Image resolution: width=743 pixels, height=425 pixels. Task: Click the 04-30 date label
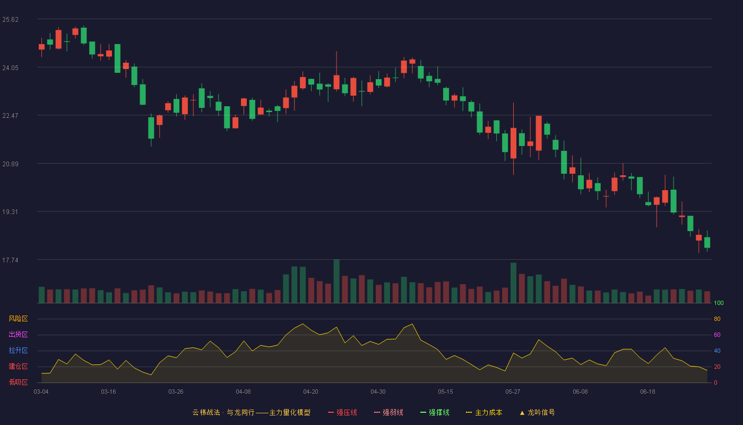point(378,392)
